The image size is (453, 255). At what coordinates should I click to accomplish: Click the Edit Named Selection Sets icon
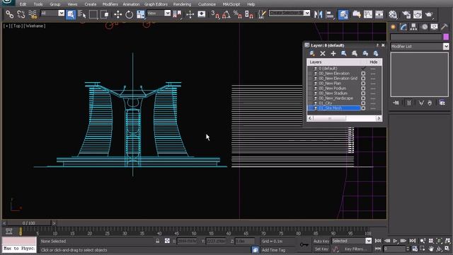[262, 14]
